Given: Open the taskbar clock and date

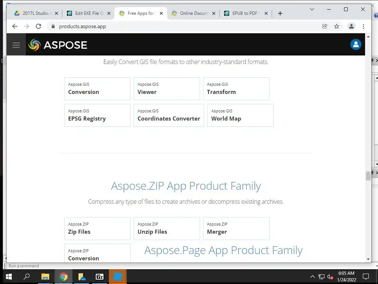Looking at the screenshot, I should click(346, 277).
